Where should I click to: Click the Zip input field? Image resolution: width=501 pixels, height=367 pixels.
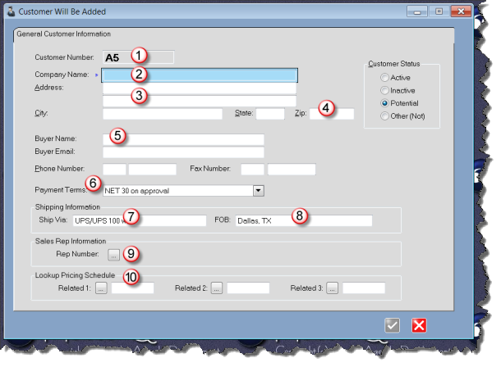(x=332, y=114)
